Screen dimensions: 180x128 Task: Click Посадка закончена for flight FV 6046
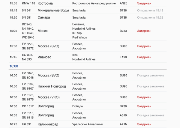pyautogui.click(x=151, y=75)
